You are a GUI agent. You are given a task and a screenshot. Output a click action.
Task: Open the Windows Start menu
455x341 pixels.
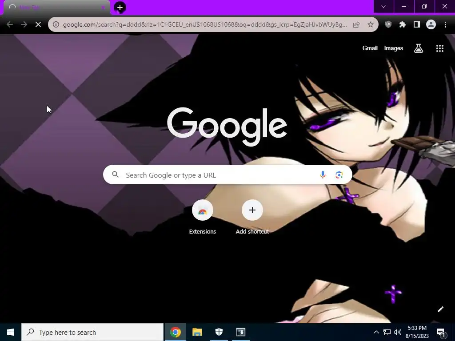pos(11,332)
